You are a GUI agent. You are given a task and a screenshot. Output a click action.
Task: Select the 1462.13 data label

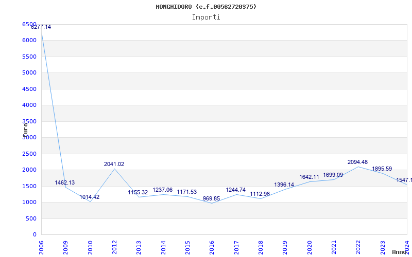pos(65,182)
